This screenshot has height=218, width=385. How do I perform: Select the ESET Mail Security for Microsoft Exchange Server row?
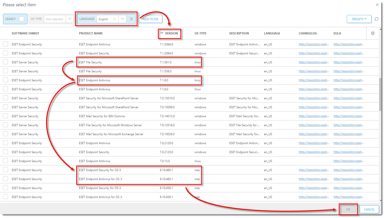click(189, 134)
